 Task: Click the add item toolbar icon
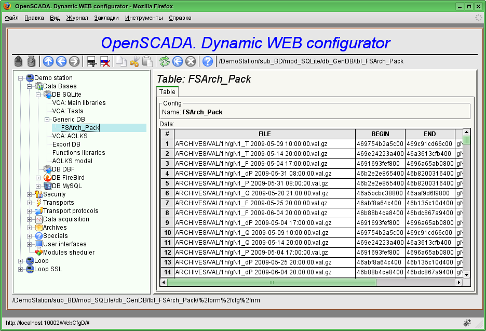click(92, 61)
